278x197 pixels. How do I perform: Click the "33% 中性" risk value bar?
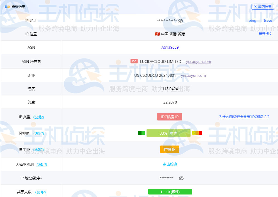(169, 133)
